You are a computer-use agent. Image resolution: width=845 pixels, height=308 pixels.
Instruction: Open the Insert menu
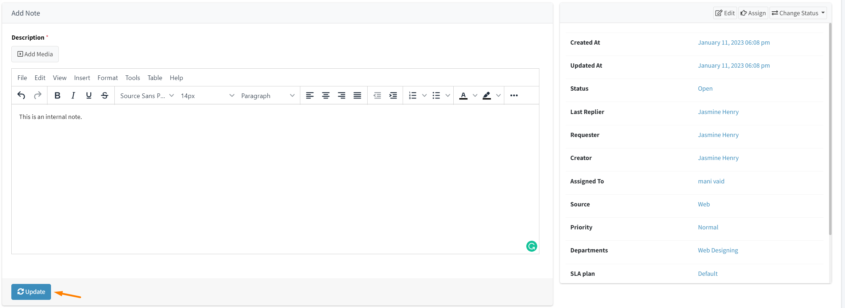[x=82, y=78]
